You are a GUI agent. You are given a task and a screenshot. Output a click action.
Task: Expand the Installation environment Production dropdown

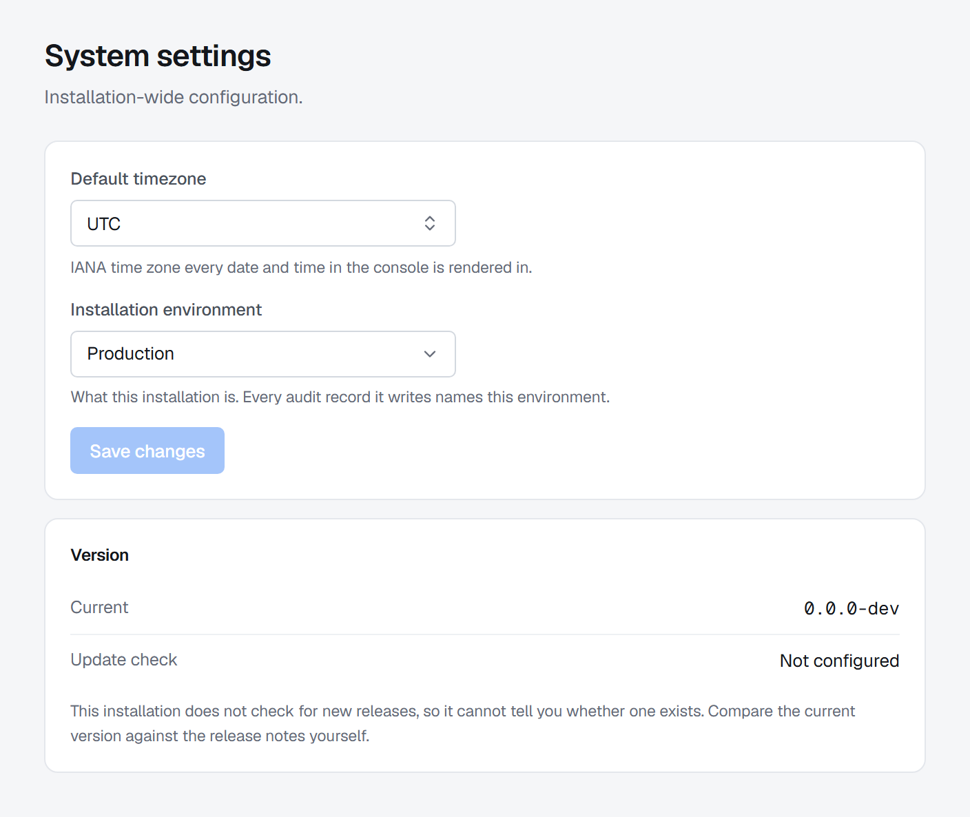coord(263,354)
